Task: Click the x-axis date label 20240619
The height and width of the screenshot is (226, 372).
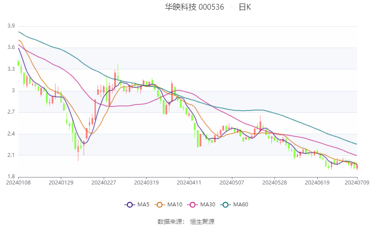Action: [317, 183]
